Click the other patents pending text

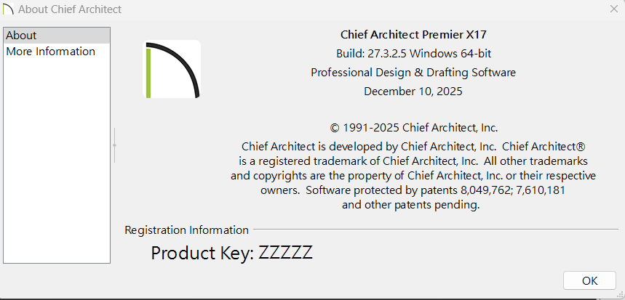(410, 205)
